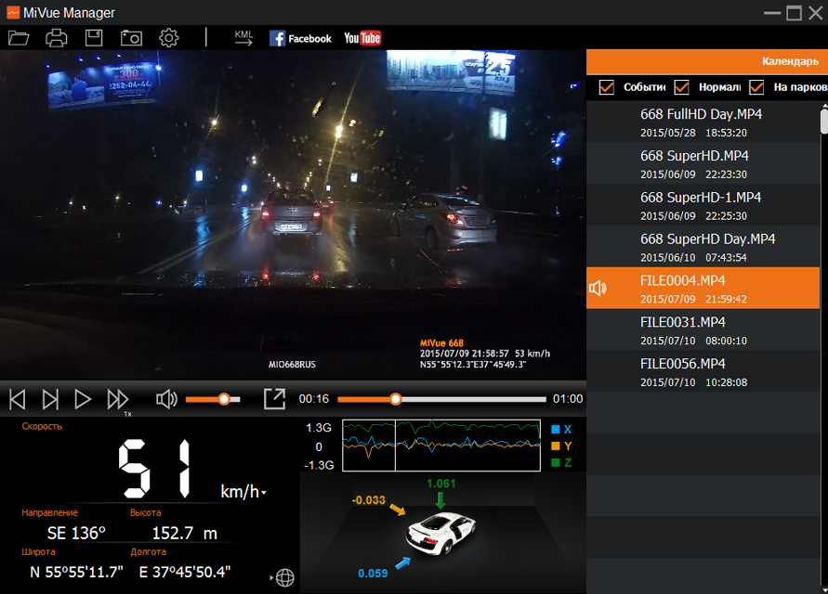
Task: Click the fullscreen pop-out video icon
Action: click(x=274, y=399)
